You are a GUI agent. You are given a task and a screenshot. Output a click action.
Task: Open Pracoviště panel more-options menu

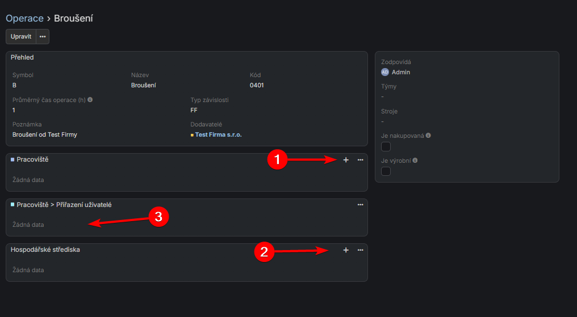[x=360, y=160]
